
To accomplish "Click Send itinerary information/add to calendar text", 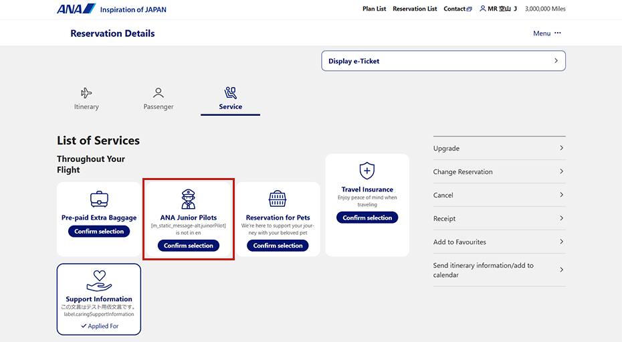I will 483,270.
